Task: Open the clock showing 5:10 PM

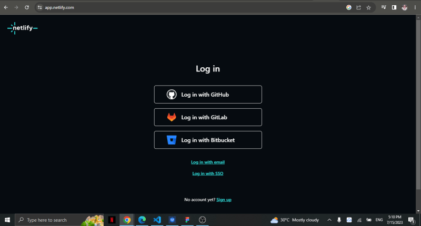Action: point(395,220)
